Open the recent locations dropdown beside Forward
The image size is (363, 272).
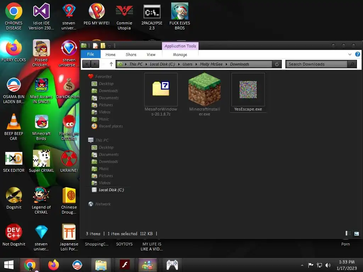coord(103,64)
